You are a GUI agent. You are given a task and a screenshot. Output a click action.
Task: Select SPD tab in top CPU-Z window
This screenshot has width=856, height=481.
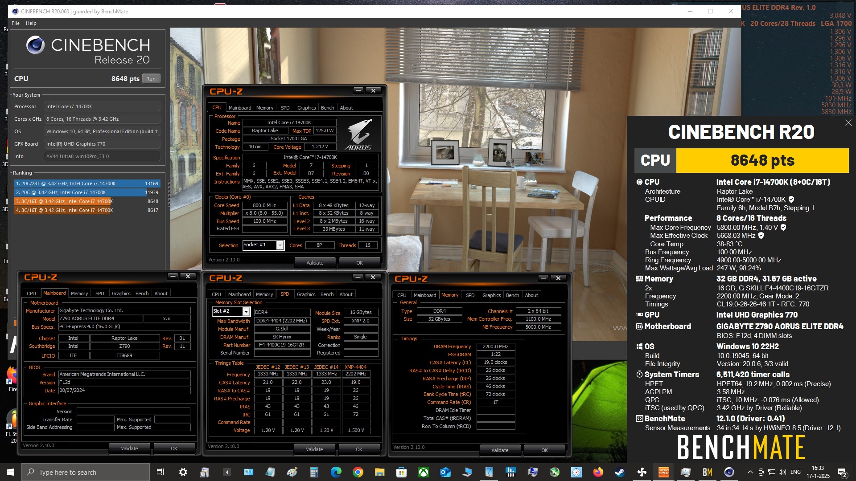click(x=285, y=108)
